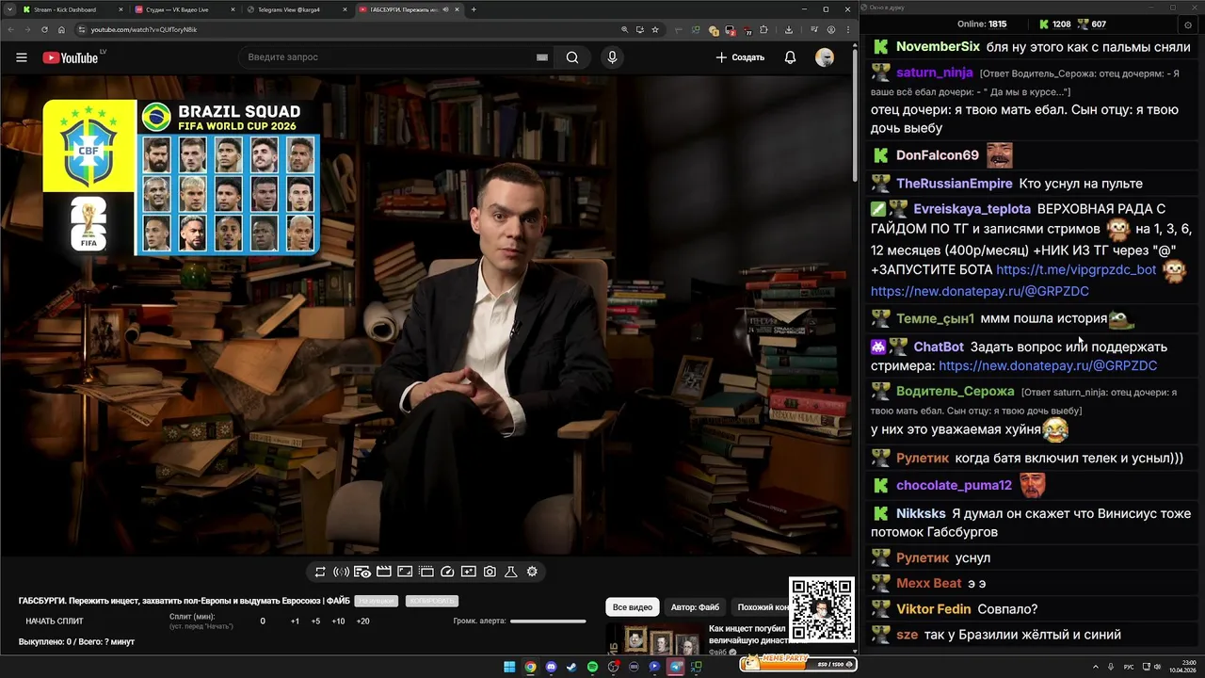Image resolution: width=1205 pixels, height=678 pixels.
Task: Open the on-screen keyboard icon in search box
Action: pos(542,57)
